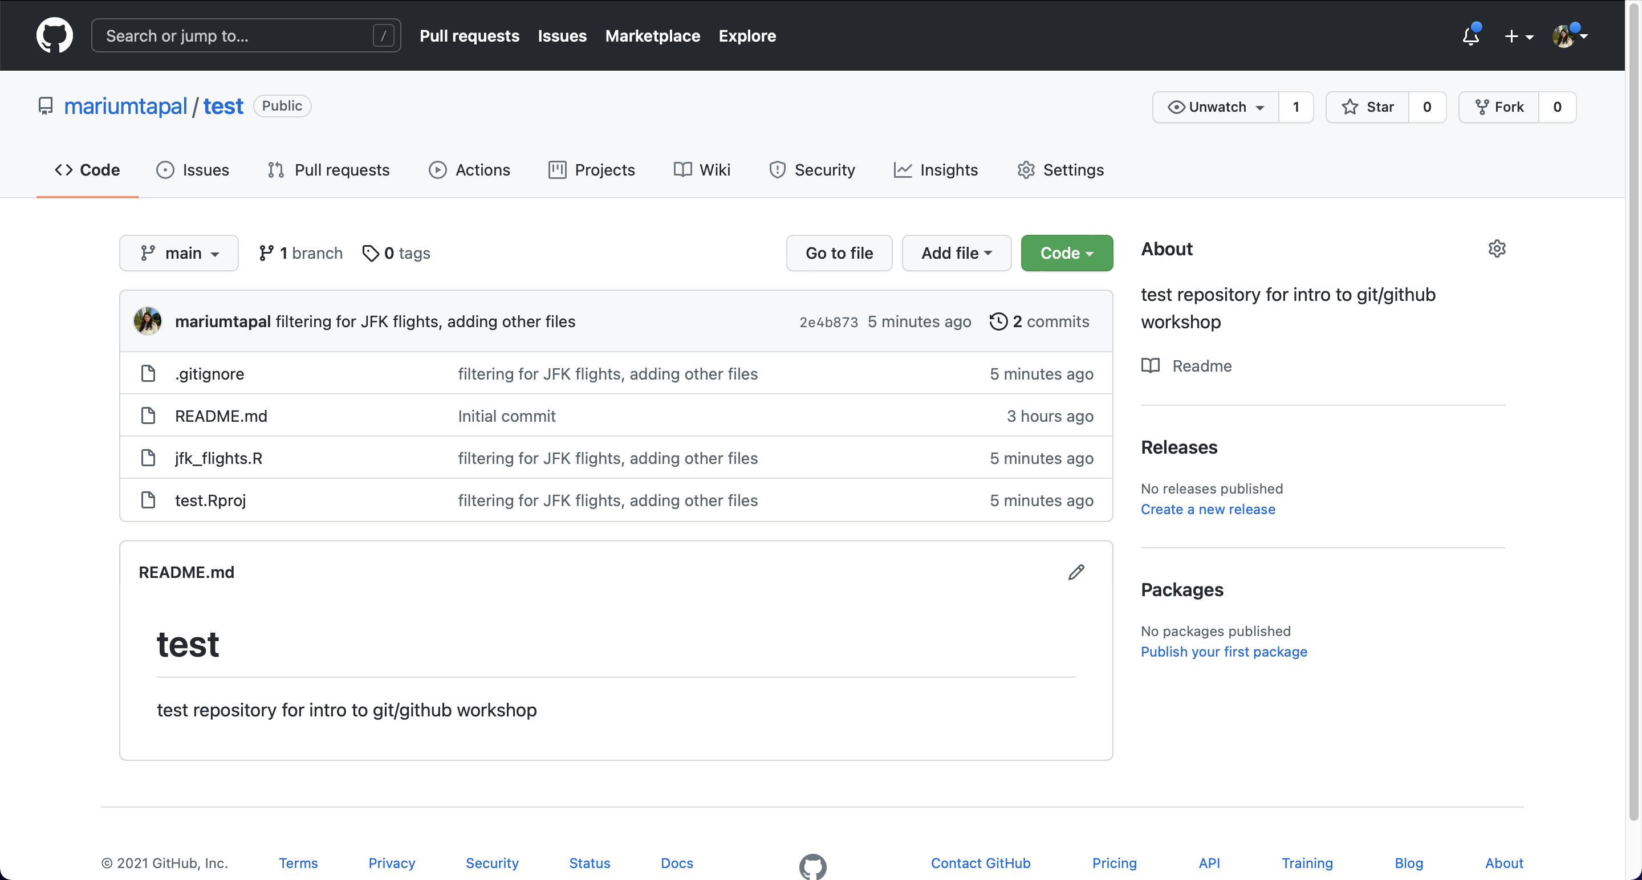Image resolution: width=1642 pixels, height=880 pixels.
Task: Open the jfk_flights.R file
Action: [x=218, y=458]
